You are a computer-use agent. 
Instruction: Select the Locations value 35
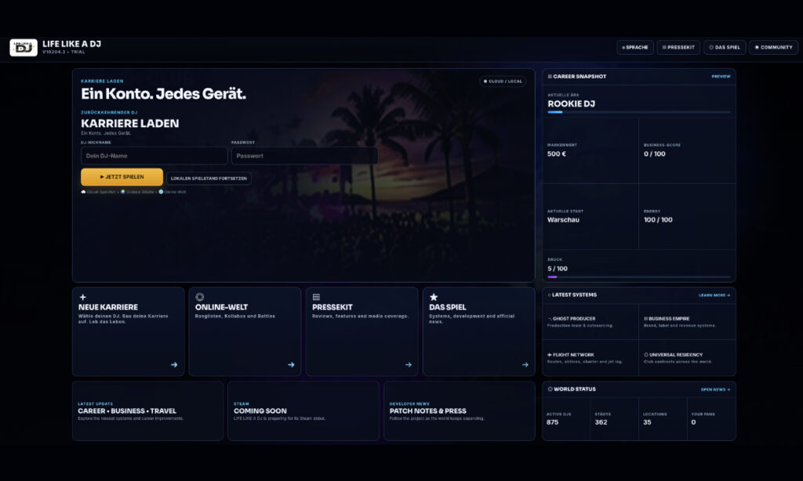[x=647, y=422]
